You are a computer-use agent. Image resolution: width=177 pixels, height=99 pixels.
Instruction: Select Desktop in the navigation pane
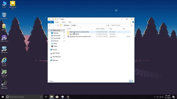point(56,33)
